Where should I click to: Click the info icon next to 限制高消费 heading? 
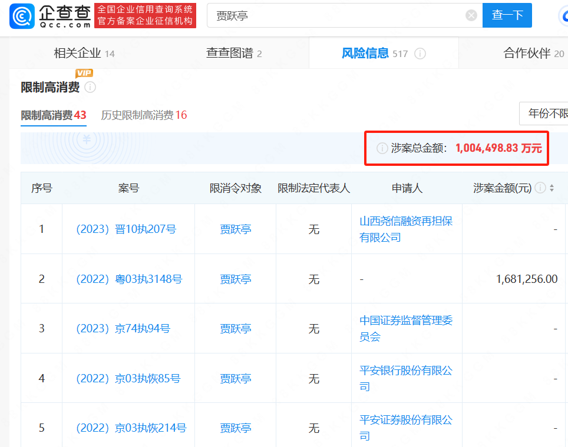click(x=90, y=87)
